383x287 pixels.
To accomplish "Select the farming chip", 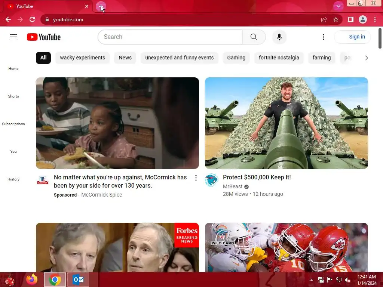I will tap(322, 58).
